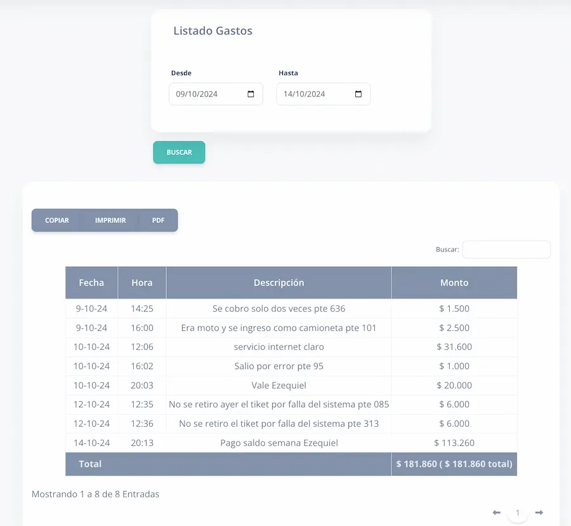Viewport: 571px width, 526px height.
Task: Select the Vale Ezequiel expense row
Action: [x=279, y=385]
